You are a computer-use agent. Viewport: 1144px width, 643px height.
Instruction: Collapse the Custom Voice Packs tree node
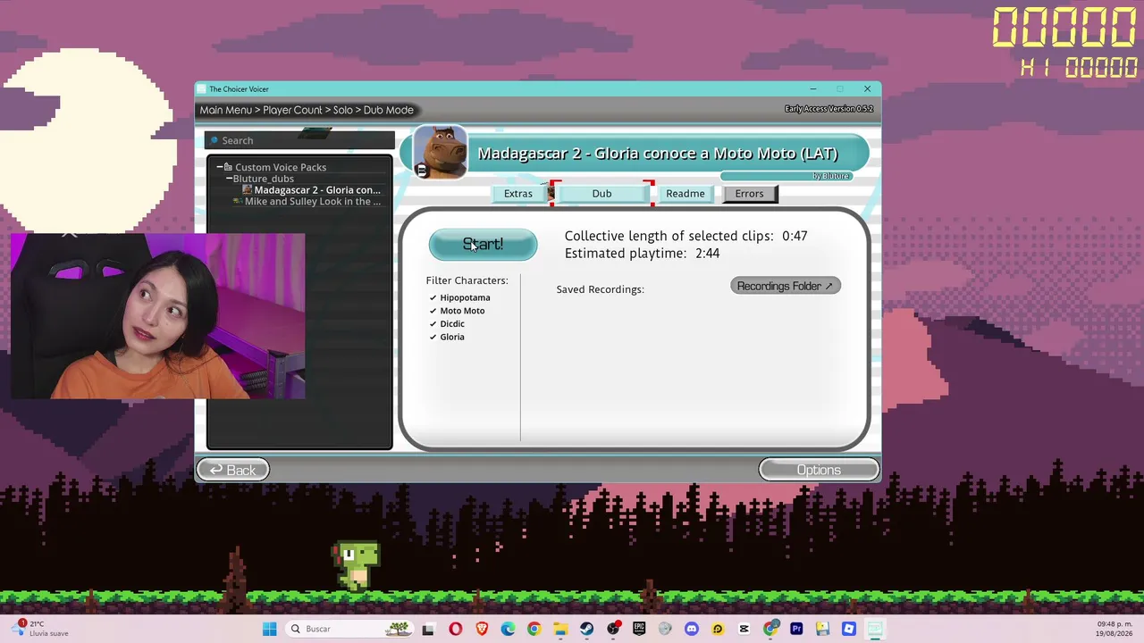pos(220,167)
